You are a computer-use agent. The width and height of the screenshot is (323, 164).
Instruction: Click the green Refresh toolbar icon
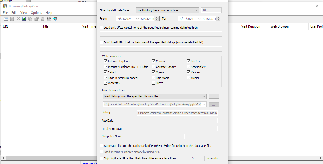pyautogui.click(x=24, y=19)
